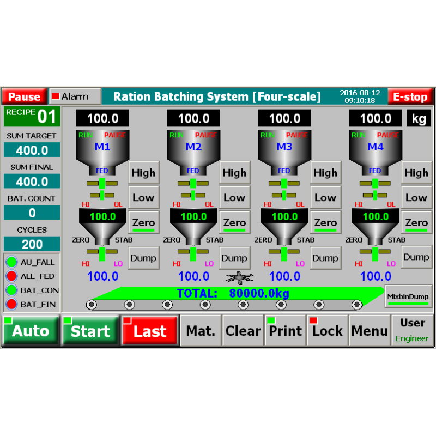Screen dimensions: 436x436
Task: Click M2 dump gate valve below scale
Action: coord(193,253)
